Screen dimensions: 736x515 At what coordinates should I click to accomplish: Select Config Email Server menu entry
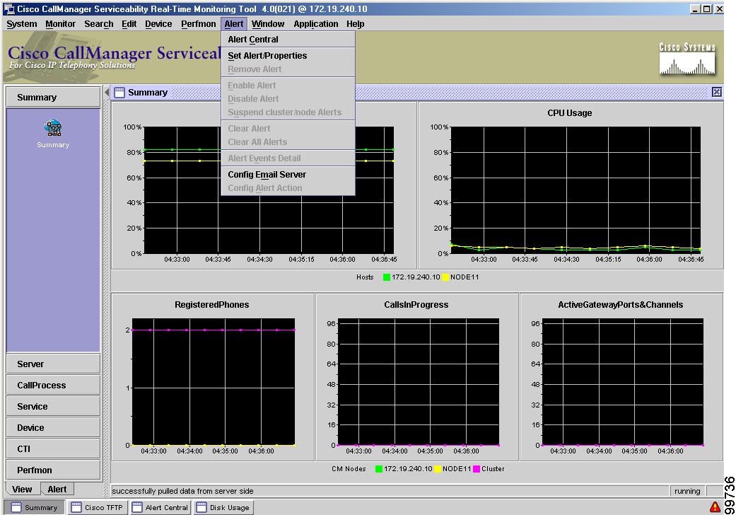(x=288, y=174)
